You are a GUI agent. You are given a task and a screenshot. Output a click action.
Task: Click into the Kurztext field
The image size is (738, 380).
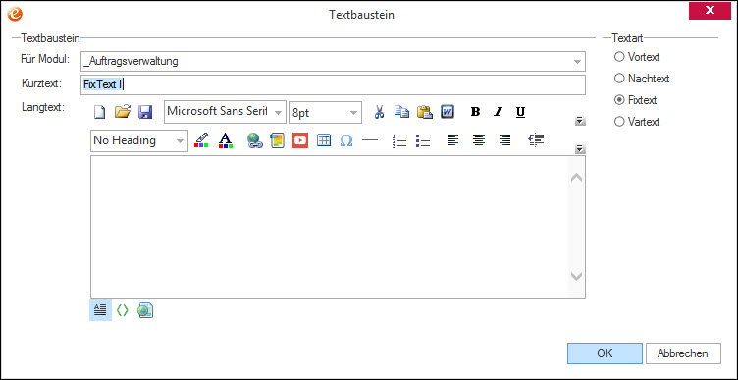334,84
